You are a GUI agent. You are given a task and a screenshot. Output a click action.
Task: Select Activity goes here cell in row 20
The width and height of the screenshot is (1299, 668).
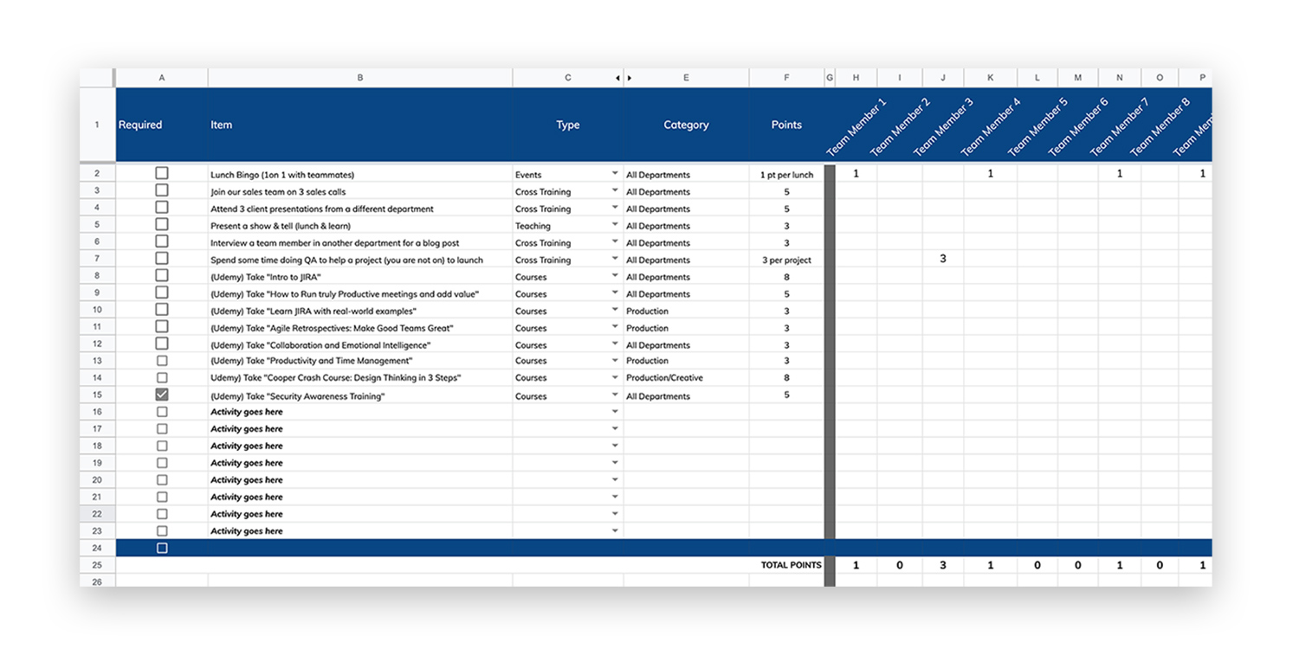pyautogui.click(x=360, y=480)
